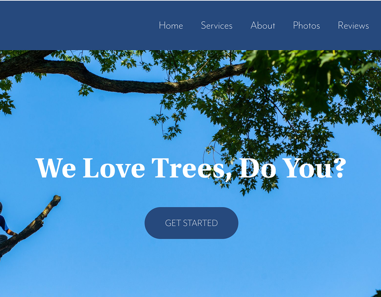Go to the Services page
This screenshot has width=381, height=297.
216,25
